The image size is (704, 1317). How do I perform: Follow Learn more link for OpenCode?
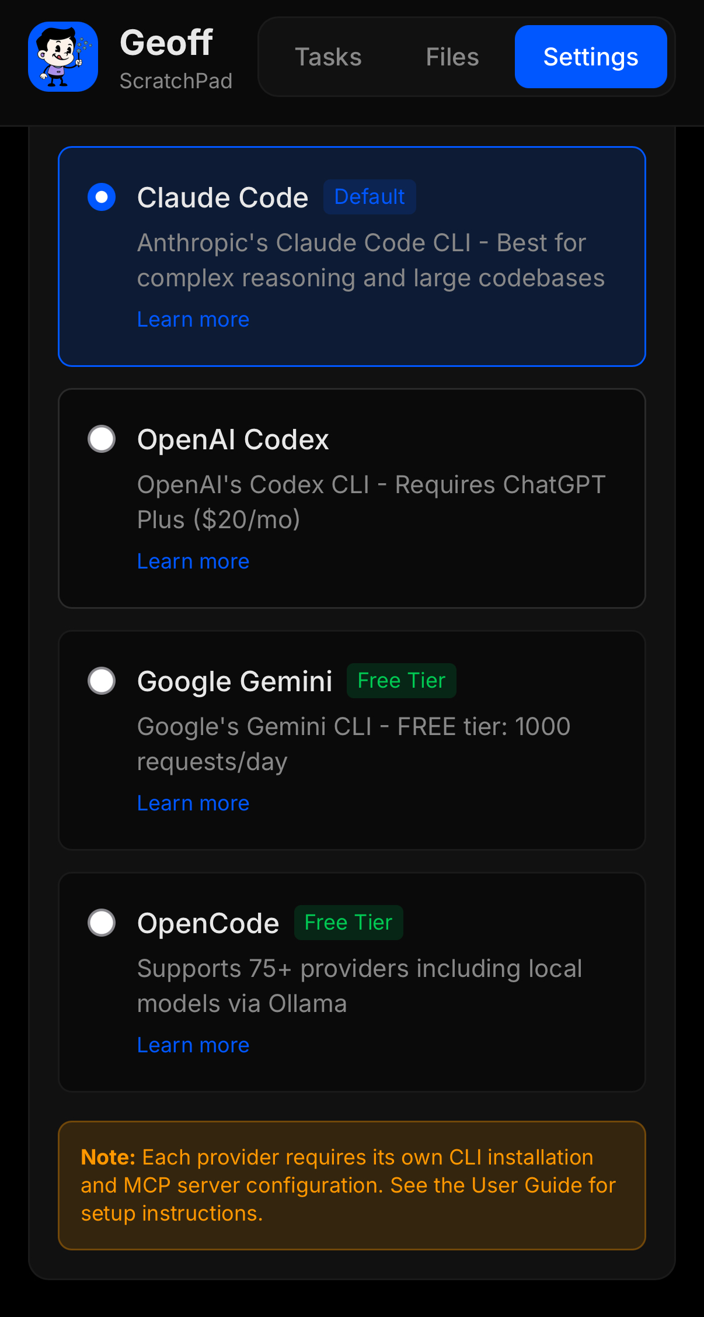click(x=193, y=1045)
